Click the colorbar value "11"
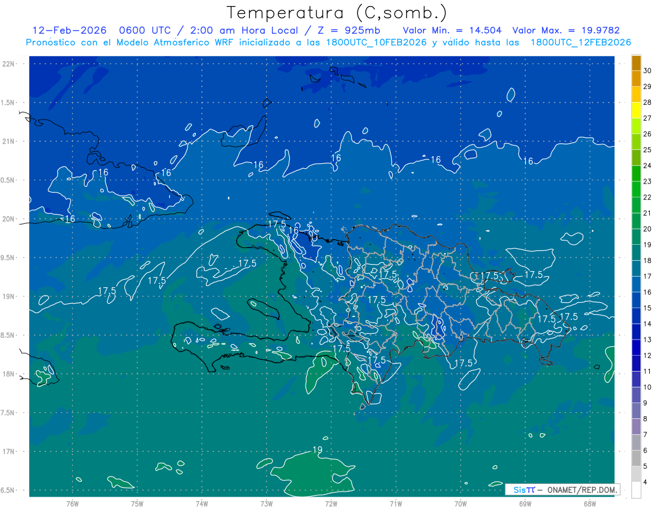The height and width of the screenshot is (511, 662). point(648,372)
